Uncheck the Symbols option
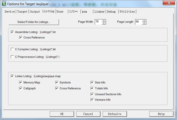This screenshot has height=120, width=177. click(x=57, y=83)
